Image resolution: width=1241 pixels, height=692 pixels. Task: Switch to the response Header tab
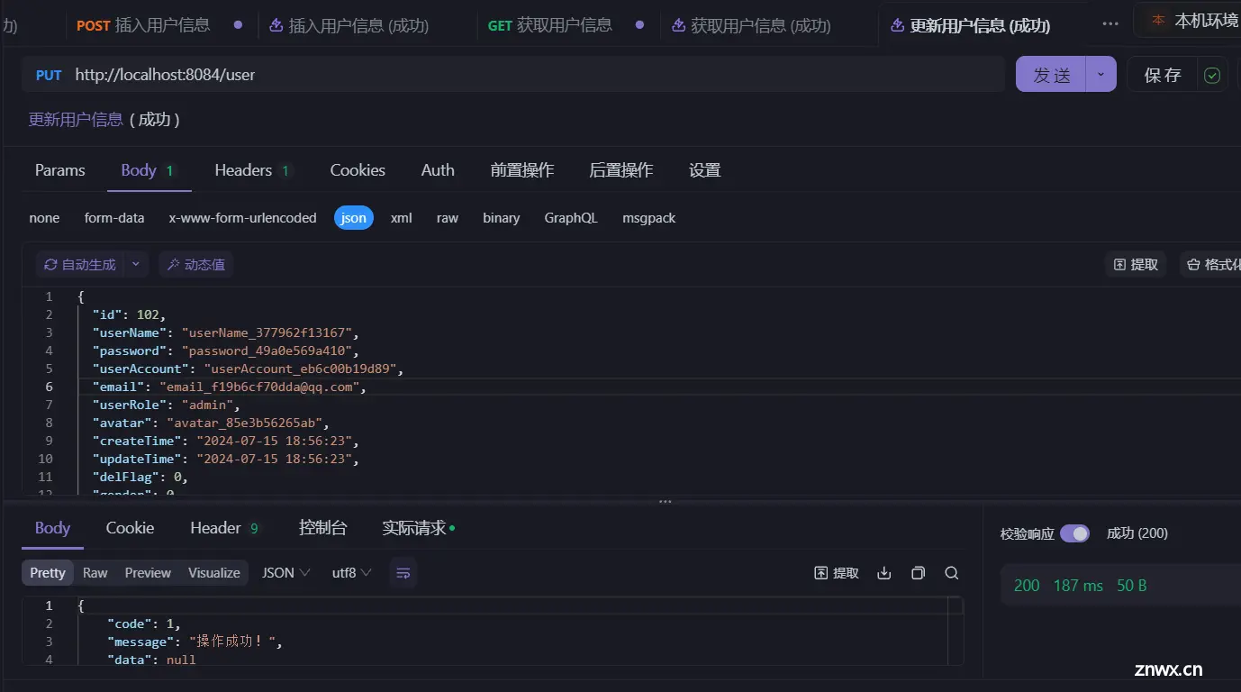[x=225, y=528]
